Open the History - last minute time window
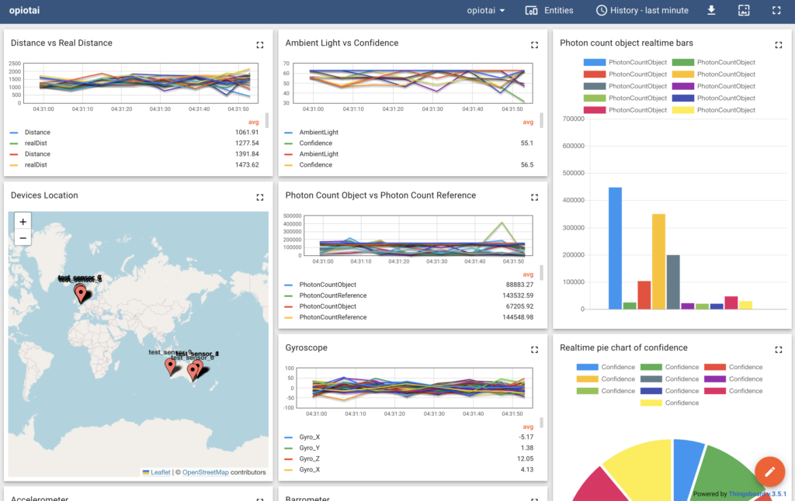The image size is (795, 501). point(642,10)
